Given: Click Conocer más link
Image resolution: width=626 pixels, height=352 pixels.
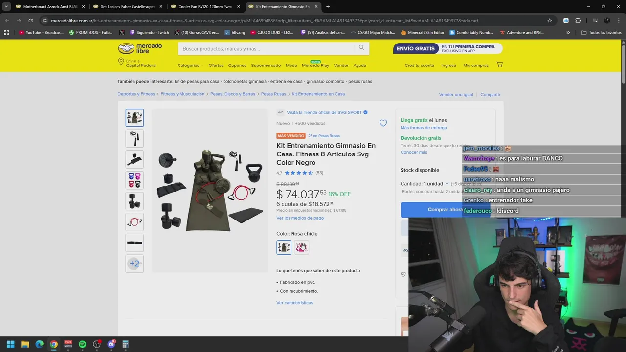Looking at the screenshot, I should coord(414,152).
